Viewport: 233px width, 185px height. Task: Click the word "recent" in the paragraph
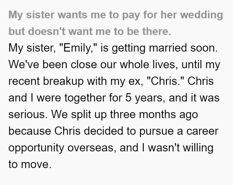coord(24,81)
